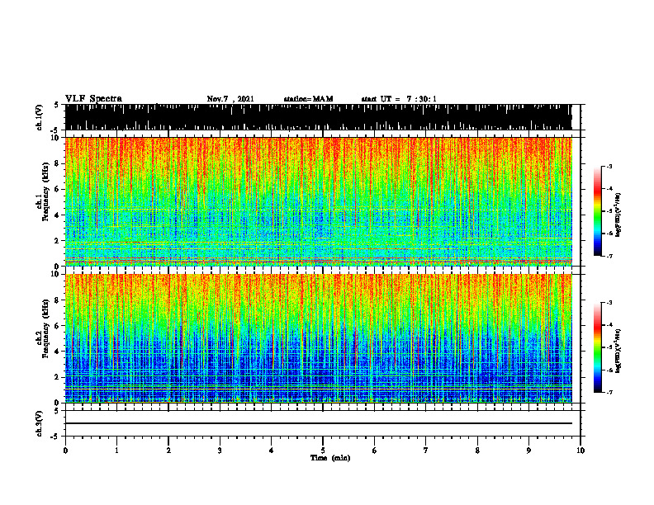The image size is (654, 505).
Task: Click inside the ch.2 spectrogram panel
Action: coord(318,338)
